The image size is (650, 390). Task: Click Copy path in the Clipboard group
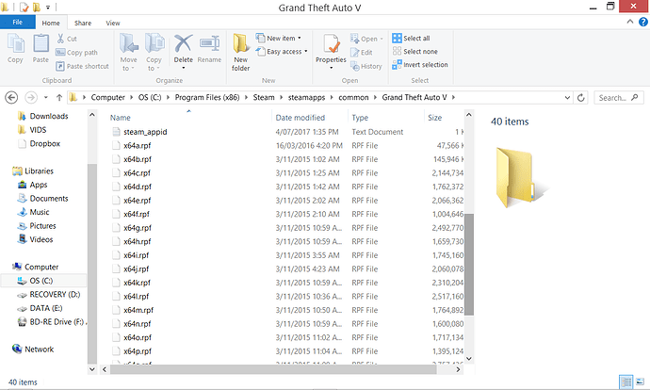[76, 53]
